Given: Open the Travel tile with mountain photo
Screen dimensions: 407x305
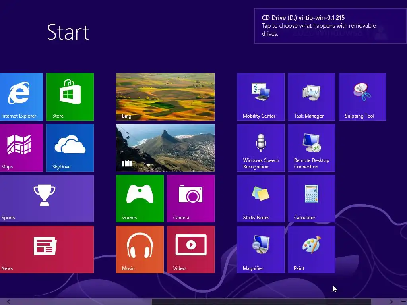Looking at the screenshot, I should click(x=165, y=148).
